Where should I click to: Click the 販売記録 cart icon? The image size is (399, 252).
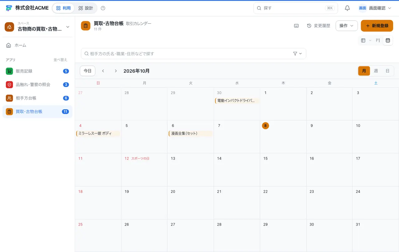[9, 71]
